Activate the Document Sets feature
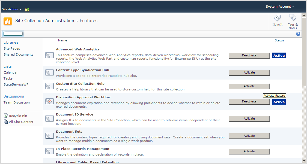The image size is (307, 164). 249,136
